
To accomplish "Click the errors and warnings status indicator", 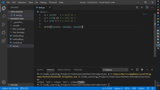I will pyautogui.click(x=24, y=88).
